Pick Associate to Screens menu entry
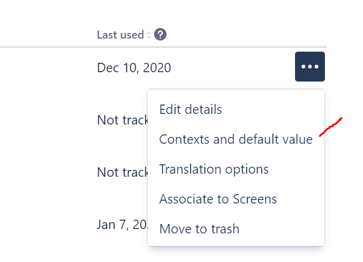The height and width of the screenshot is (262, 363). click(236, 199)
